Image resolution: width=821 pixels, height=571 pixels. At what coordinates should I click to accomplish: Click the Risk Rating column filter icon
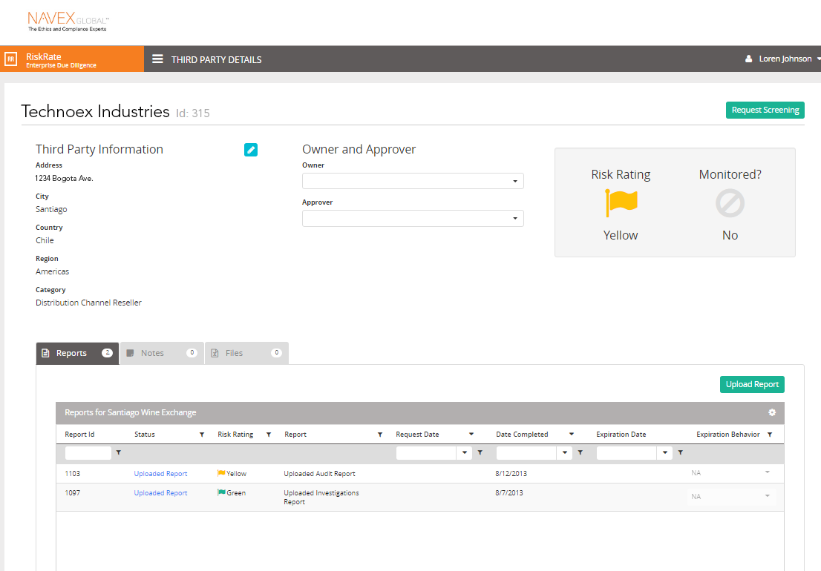coord(269,435)
